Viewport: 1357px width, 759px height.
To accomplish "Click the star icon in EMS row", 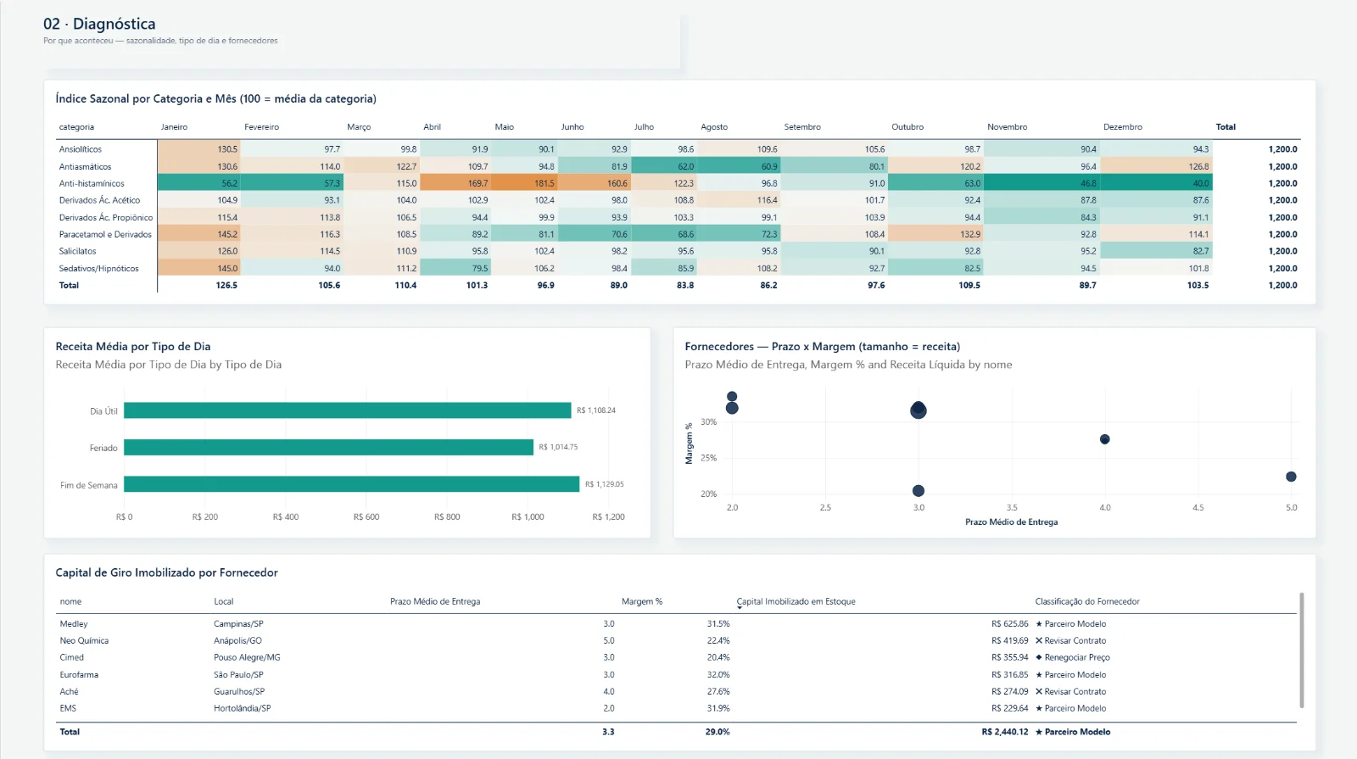I will tap(1039, 709).
